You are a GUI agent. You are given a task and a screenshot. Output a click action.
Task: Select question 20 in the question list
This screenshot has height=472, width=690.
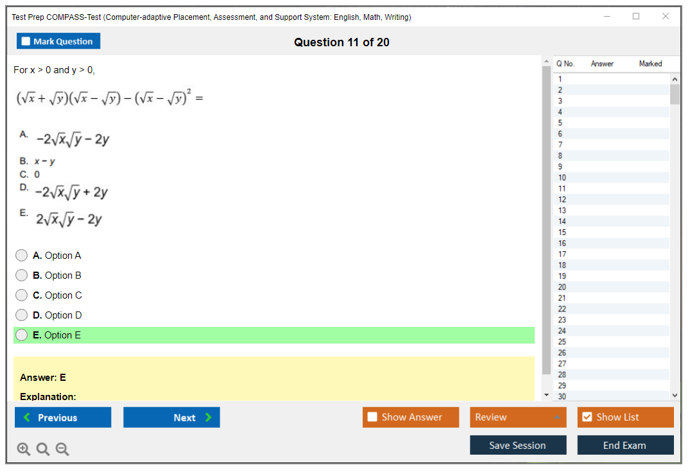[562, 287]
